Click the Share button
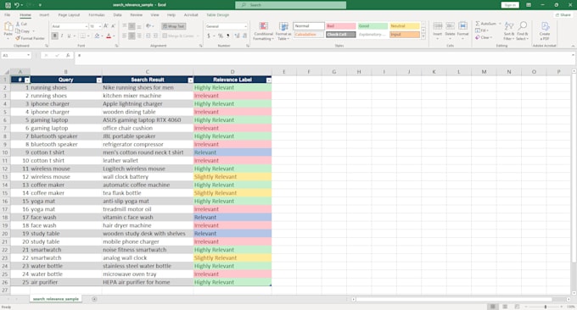577x310 pixels. point(563,15)
